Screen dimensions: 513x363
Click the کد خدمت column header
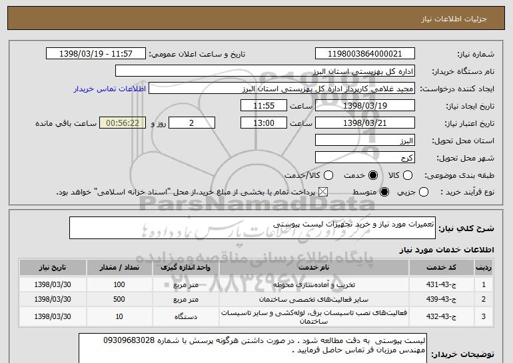pos(441,268)
